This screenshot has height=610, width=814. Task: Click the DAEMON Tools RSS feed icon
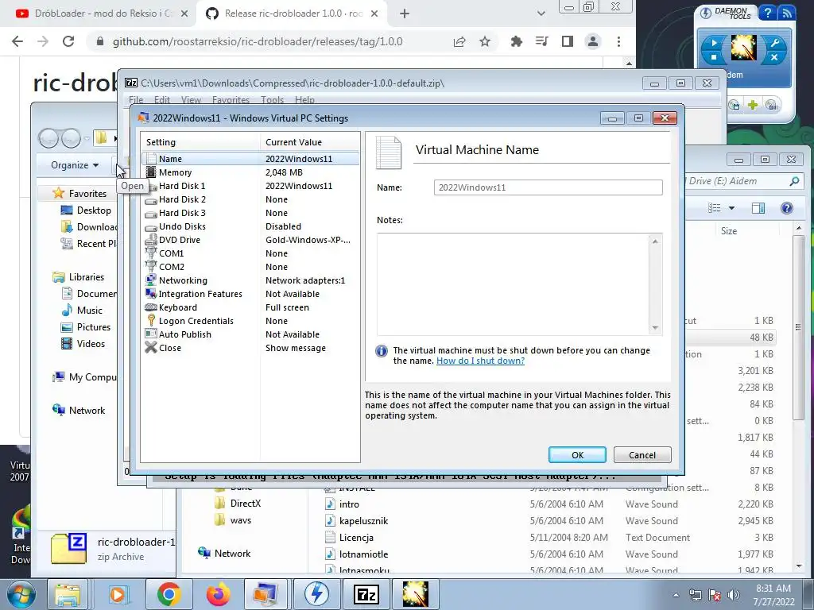(786, 13)
